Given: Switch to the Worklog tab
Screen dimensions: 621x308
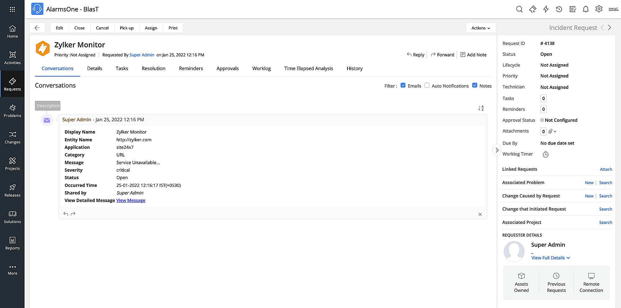Looking at the screenshot, I should [x=261, y=68].
